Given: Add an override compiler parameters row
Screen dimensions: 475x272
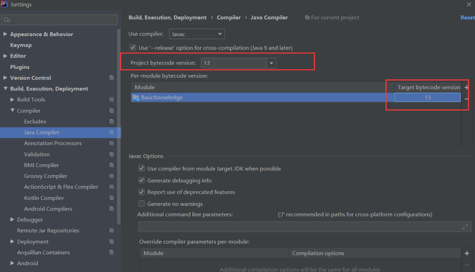Looking at the screenshot, I should point(467,253).
